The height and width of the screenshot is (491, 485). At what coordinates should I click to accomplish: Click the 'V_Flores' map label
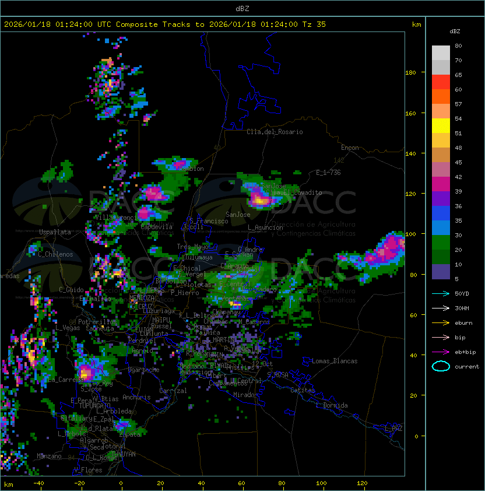[x=88, y=470]
